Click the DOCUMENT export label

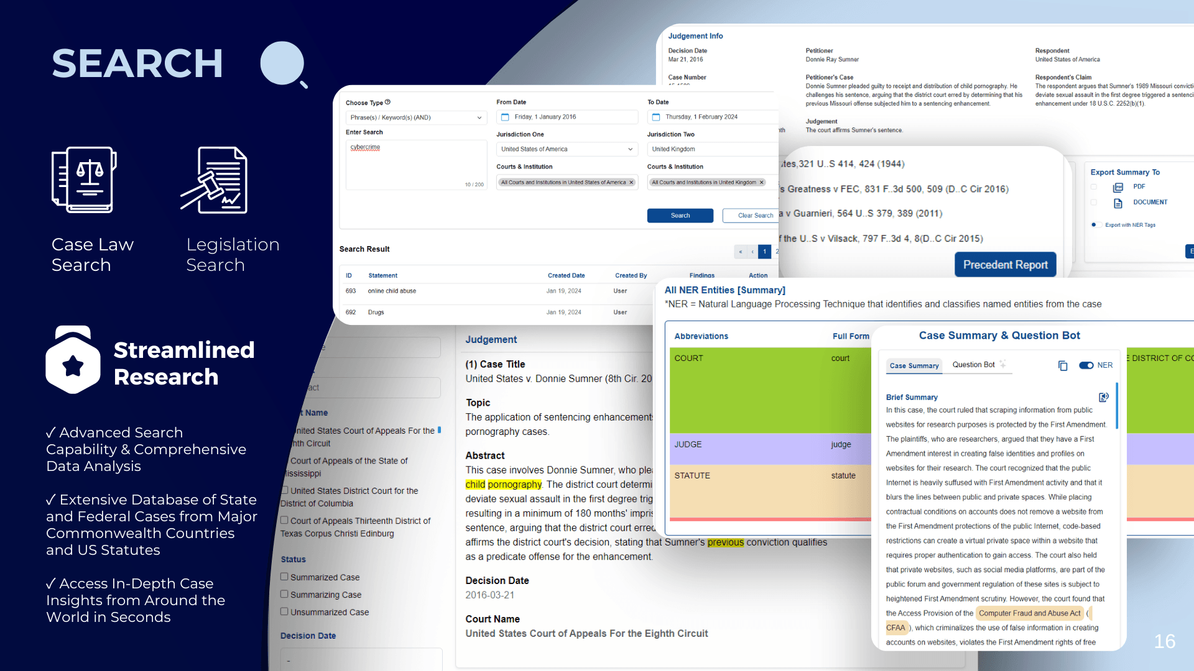[1150, 202]
